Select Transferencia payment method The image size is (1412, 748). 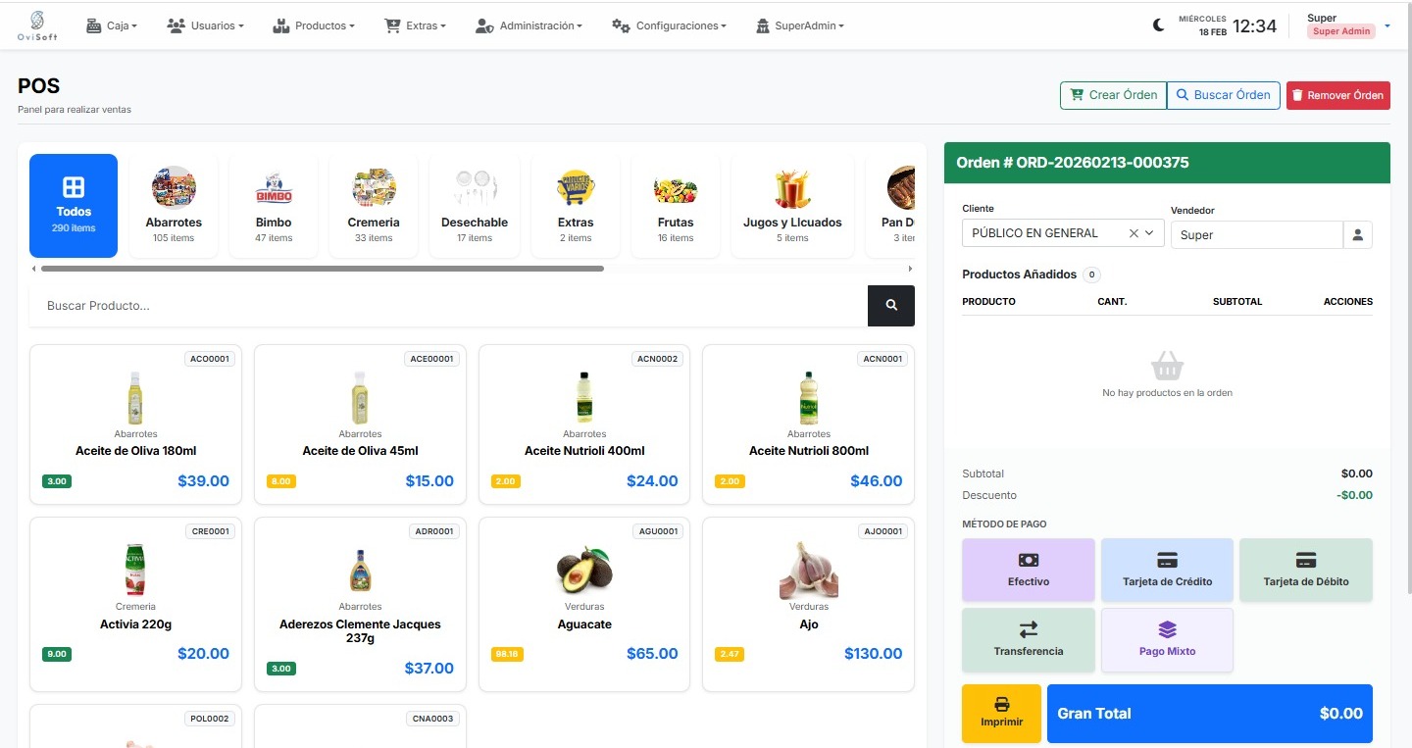click(x=1028, y=639)
